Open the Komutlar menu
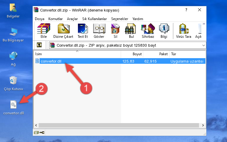The height and width of the screenshot is (142, 227). pos(55,19)
